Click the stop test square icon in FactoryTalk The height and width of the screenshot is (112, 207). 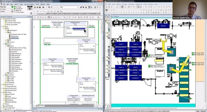(141, 7)
